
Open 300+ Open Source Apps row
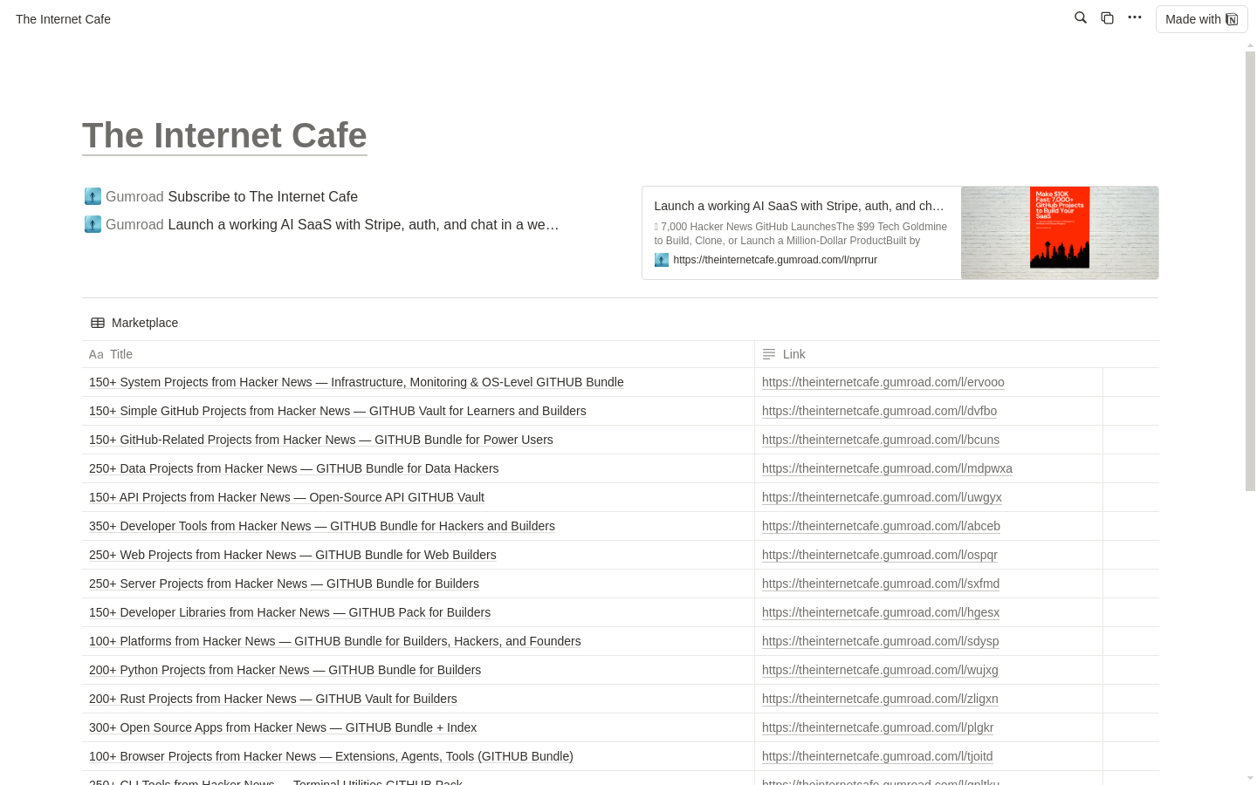coord(283,727)
